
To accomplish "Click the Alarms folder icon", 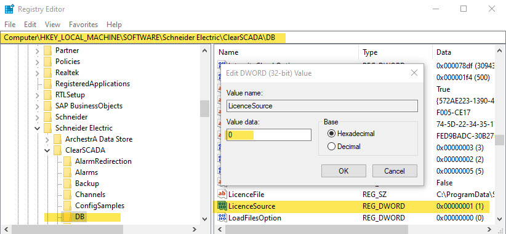I will [68, 172].
